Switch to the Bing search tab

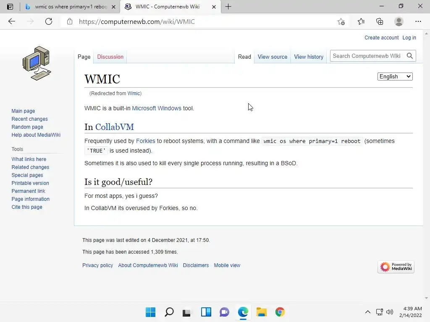pyautogui.click(x=70, y=7)
